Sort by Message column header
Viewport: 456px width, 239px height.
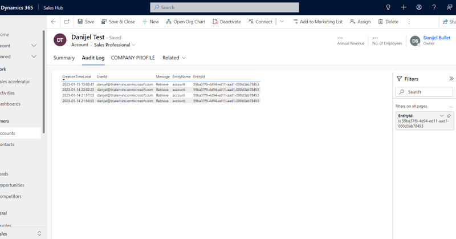click(162, 77)
